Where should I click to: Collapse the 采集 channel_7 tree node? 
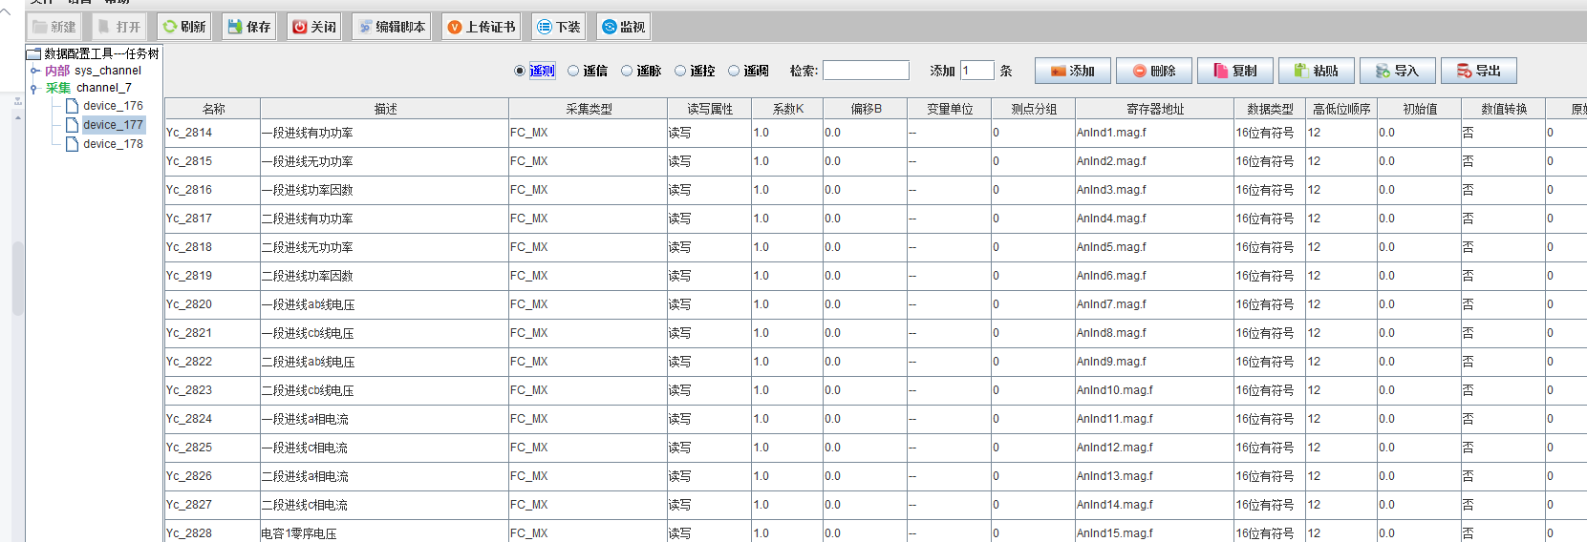click(34, 89)
